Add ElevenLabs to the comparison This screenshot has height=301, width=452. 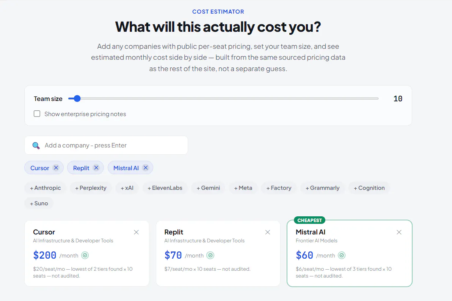(165, 188)
